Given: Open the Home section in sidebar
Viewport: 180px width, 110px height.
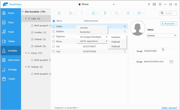Looking at the screenshot, I should [11, 13].
